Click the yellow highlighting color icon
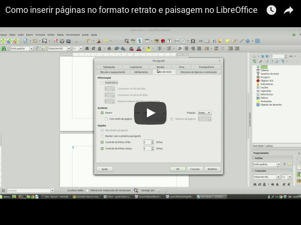This screenshot has height=225, width=301. click(x=148, y=48)
